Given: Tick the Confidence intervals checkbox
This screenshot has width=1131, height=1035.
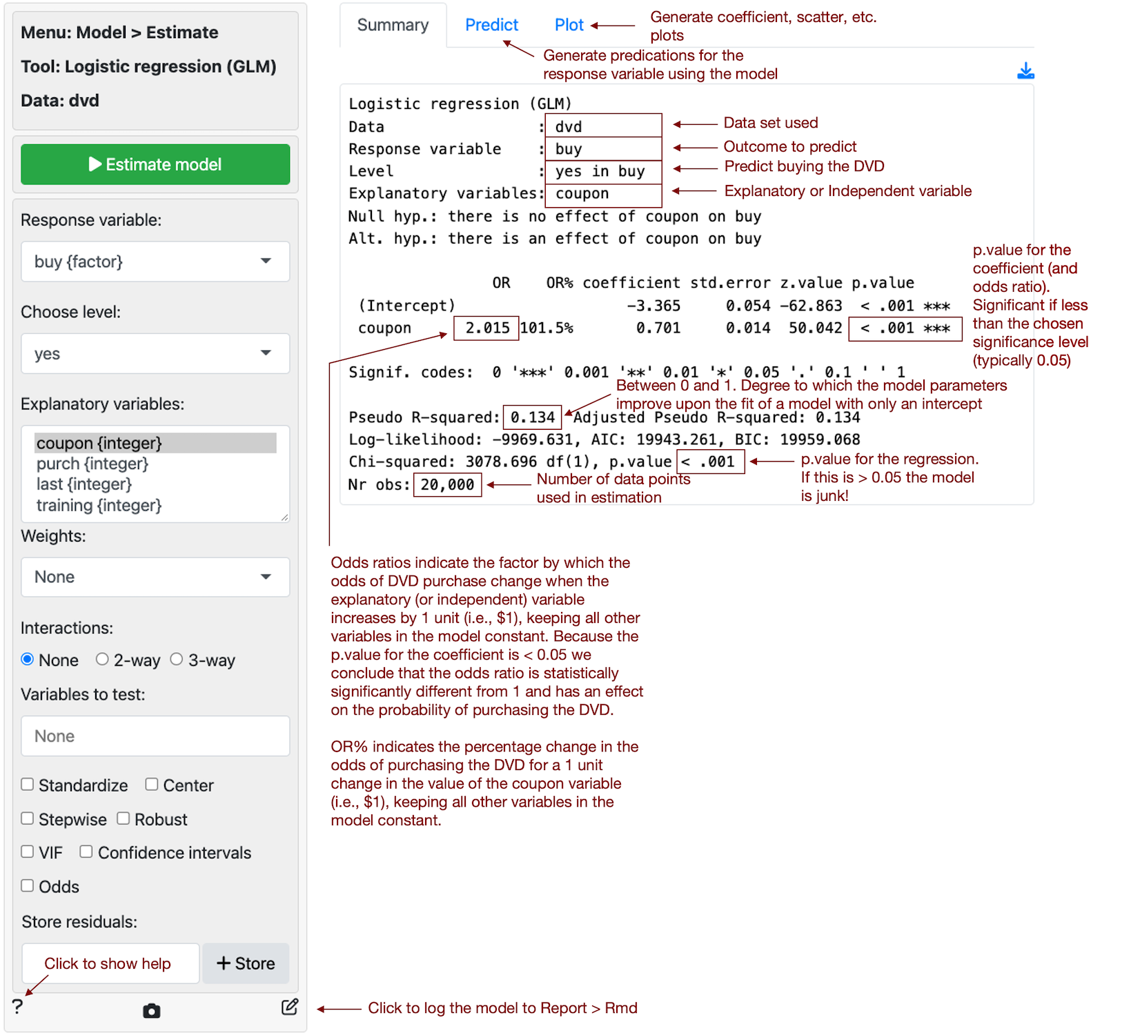Looking at the screenshot, I should (86, 852).
